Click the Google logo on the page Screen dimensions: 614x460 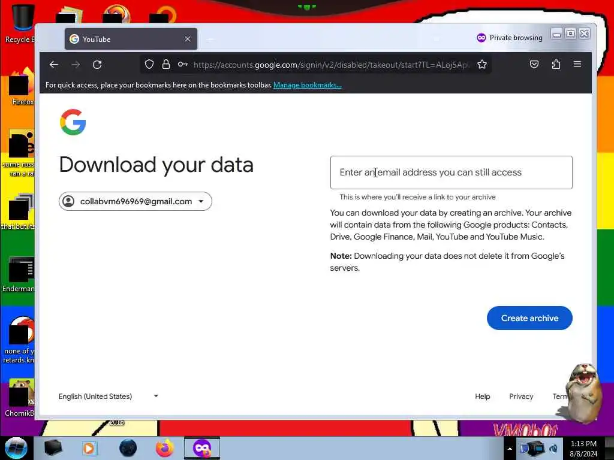tap(73, 122)
